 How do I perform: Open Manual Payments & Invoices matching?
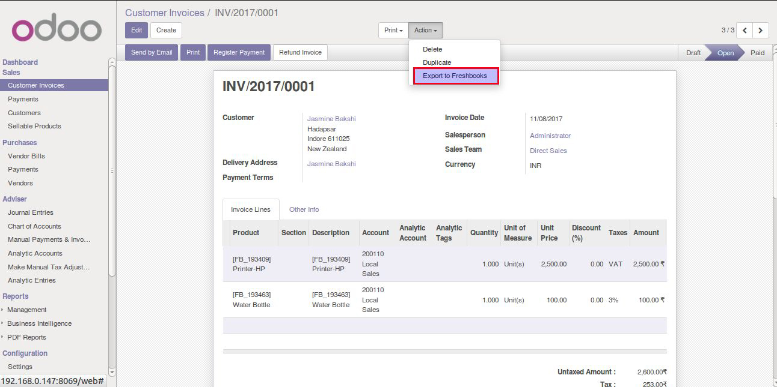click(49, 239)
